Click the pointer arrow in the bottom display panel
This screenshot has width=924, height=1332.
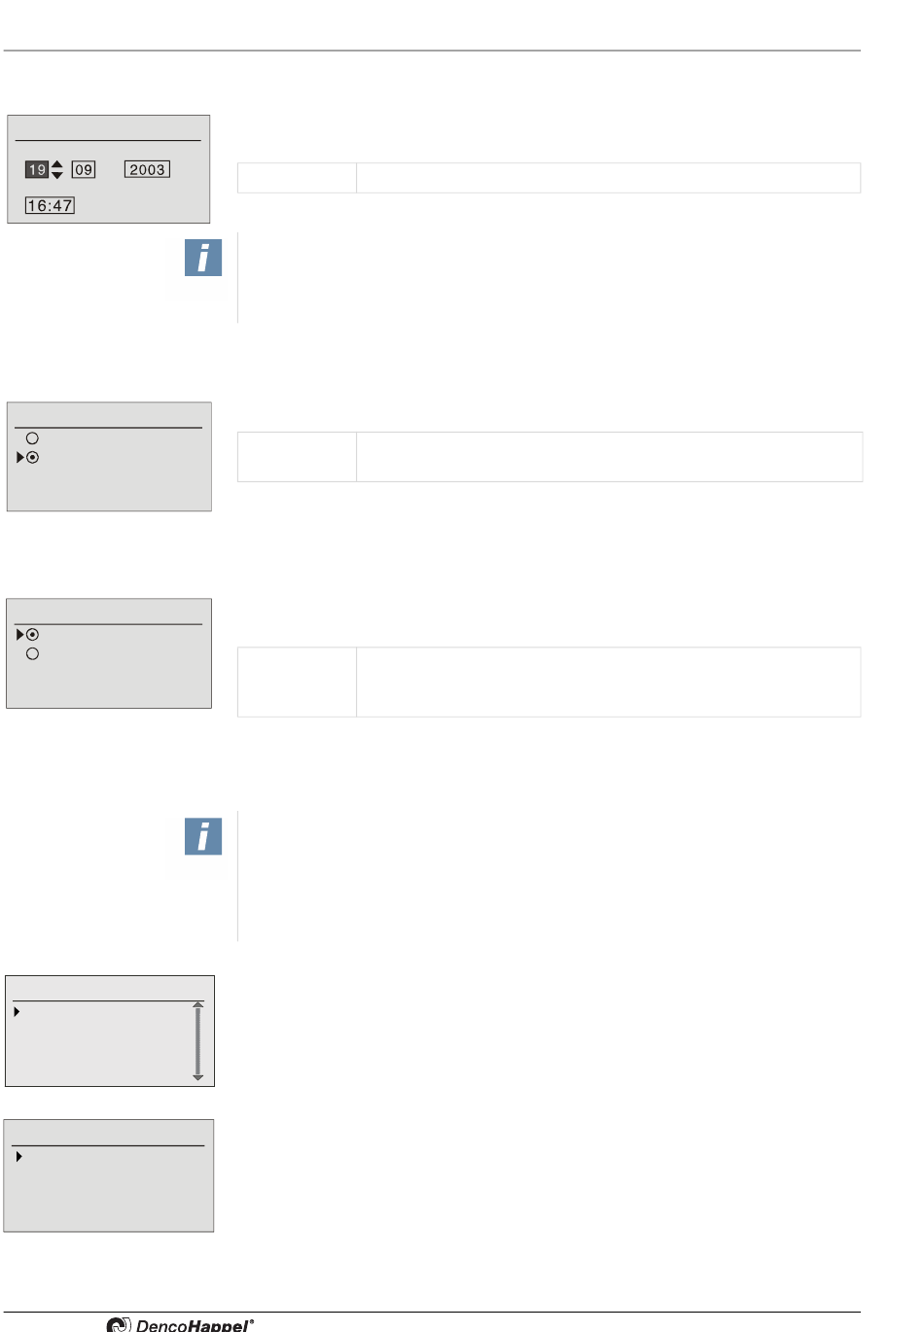pos(18,1157)
